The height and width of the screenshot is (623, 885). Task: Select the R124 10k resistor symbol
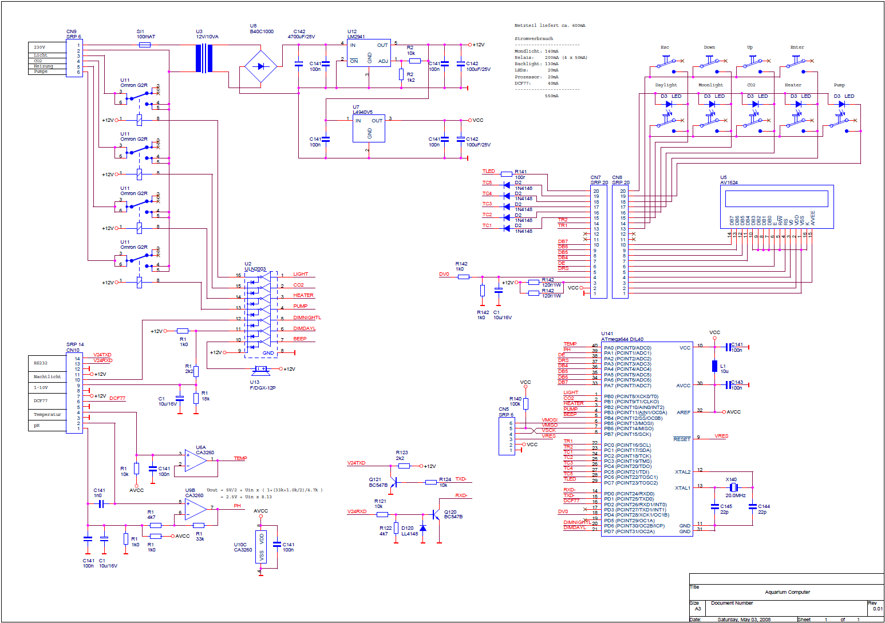(431, 482)
